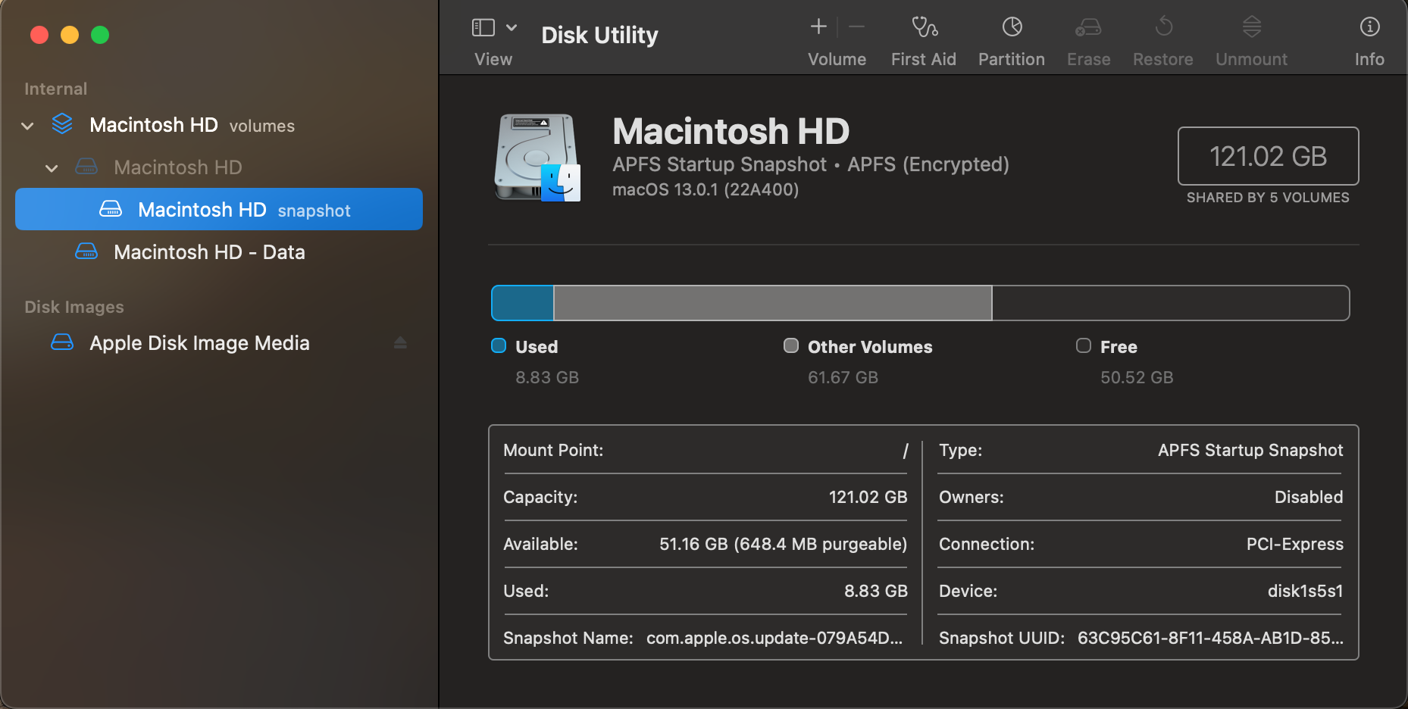Click the Available value 51.16 GB purgeable
Screen dimensions: 1408x709
click(x=783, y=544)
